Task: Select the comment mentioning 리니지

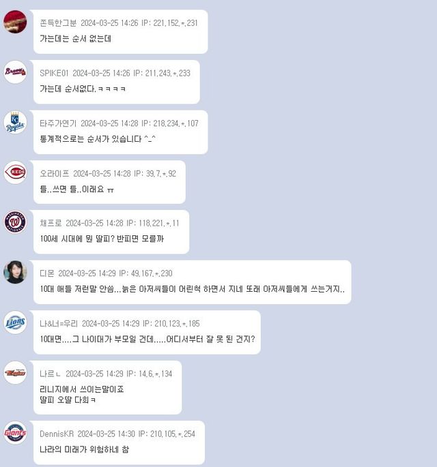Action: [82, 394]
